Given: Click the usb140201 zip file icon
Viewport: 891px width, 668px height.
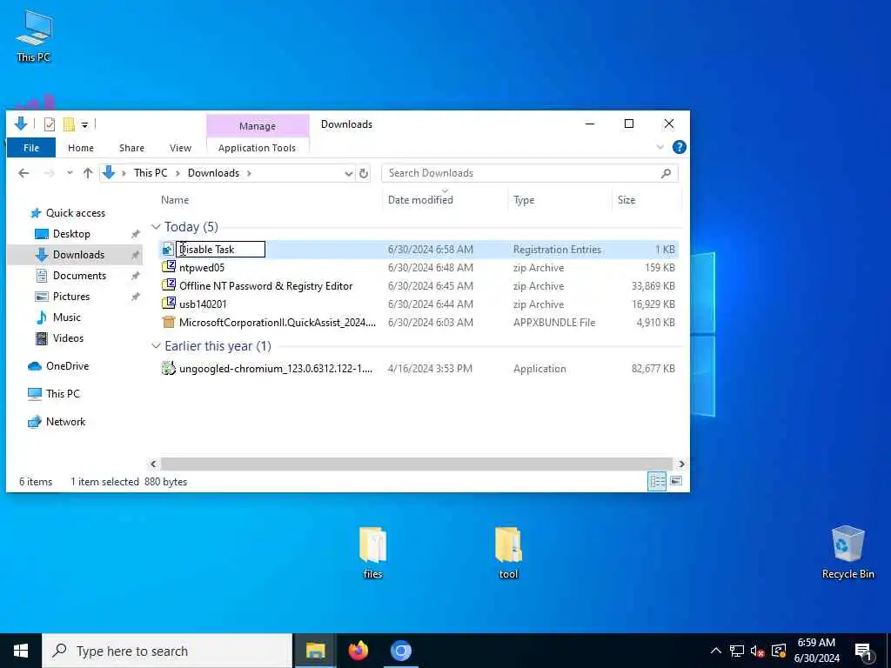Looking at the screenshot, I should click(168, 304).
